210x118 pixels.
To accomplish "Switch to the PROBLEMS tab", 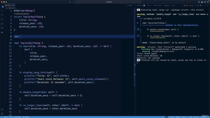I will point(140,6).
